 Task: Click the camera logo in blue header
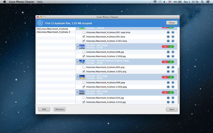pyautogui.click(x=40, y=23)
